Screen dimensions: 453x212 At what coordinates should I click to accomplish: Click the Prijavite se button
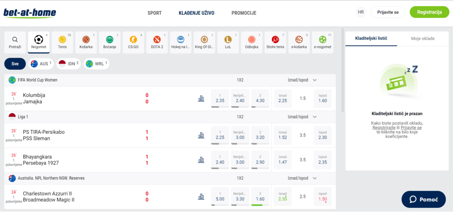[x=388, y=12]
